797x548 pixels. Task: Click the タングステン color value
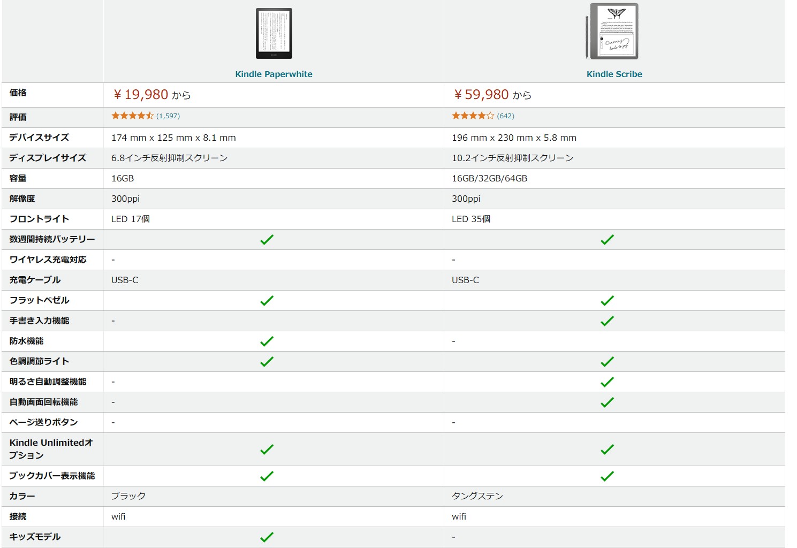pos(477,496)
